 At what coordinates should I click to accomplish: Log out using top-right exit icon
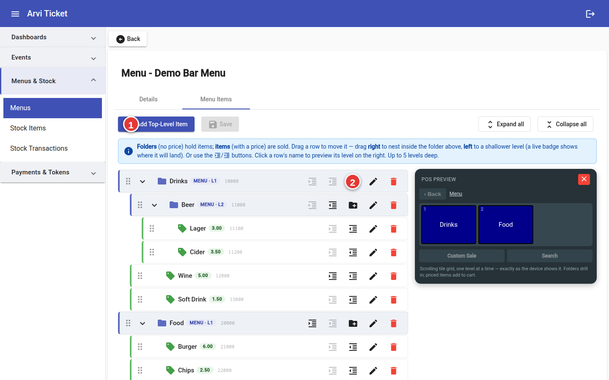[590, 14]
